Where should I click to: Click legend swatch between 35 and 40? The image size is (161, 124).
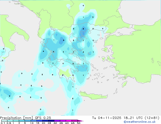(x=63, y=121)
